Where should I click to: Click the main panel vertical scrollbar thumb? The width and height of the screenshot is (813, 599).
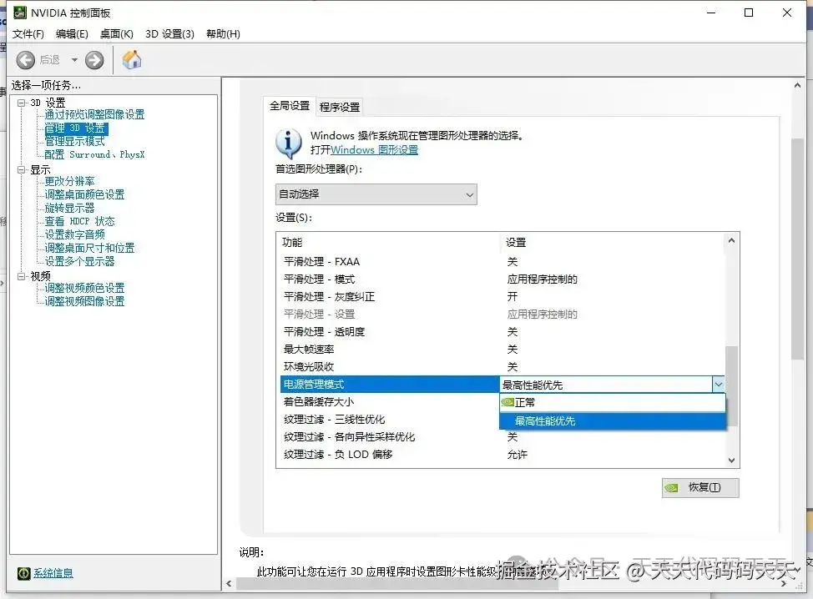pos(797,249)
